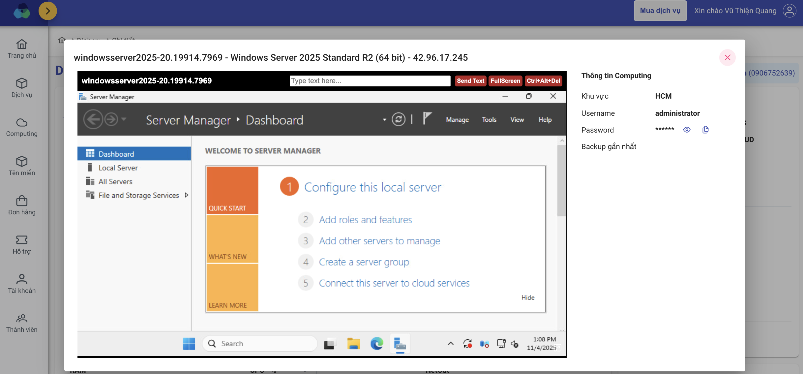Open the Tools menu
This screenshot has height=374, width=803.
coord(489,120)
